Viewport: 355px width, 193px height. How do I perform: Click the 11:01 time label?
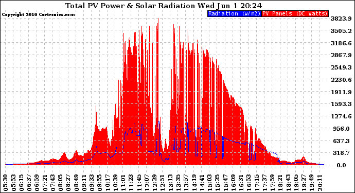[x=123, y=183]
